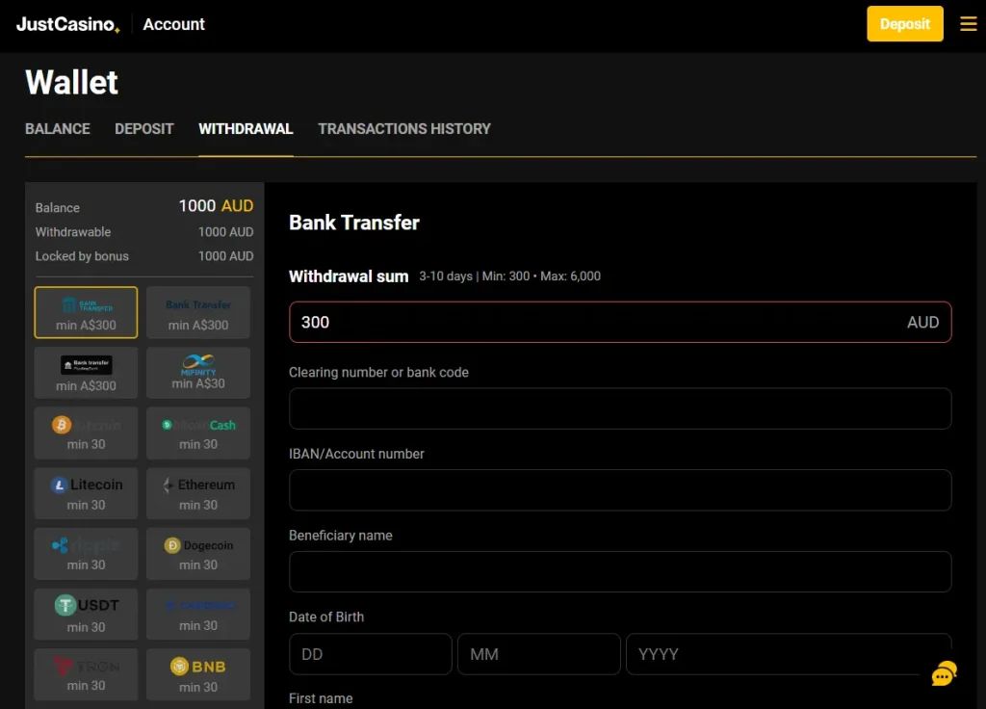Focus the Withdrawal sum field showing 300
986x709 pixels.
(x=620, y=322)
